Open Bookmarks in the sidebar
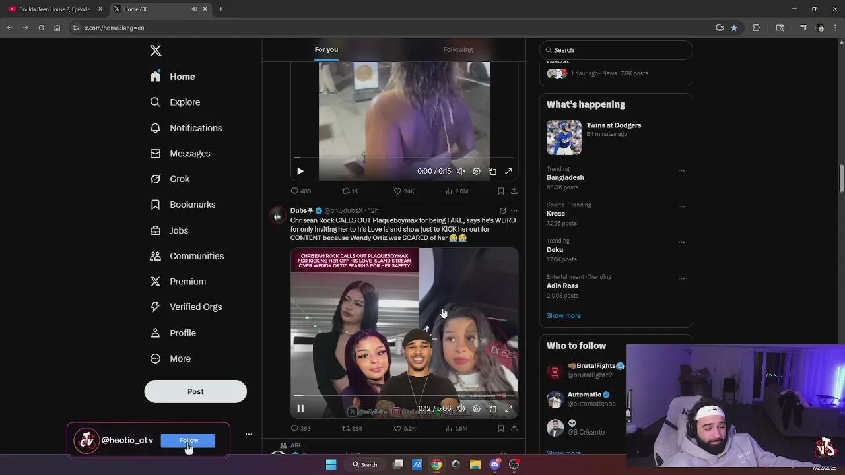The height and width of the screenshot is (475, 845). tap(182, 205)
